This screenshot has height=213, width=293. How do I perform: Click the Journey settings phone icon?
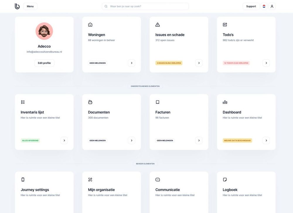23,180
